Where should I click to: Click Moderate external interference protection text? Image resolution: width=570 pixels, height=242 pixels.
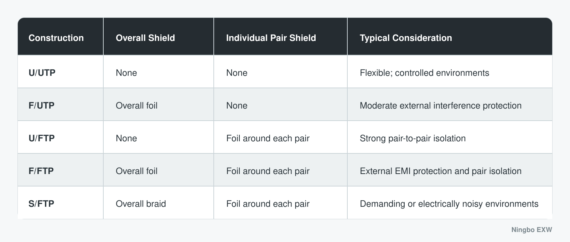(441, 106)
